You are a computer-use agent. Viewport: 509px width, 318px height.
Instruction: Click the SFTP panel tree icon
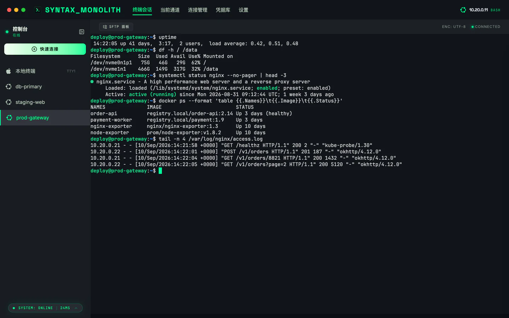point(105,27)
